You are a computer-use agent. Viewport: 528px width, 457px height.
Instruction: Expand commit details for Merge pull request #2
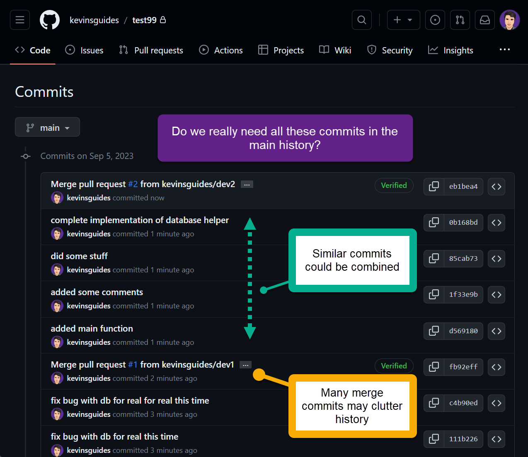click(x=247, y=185)
